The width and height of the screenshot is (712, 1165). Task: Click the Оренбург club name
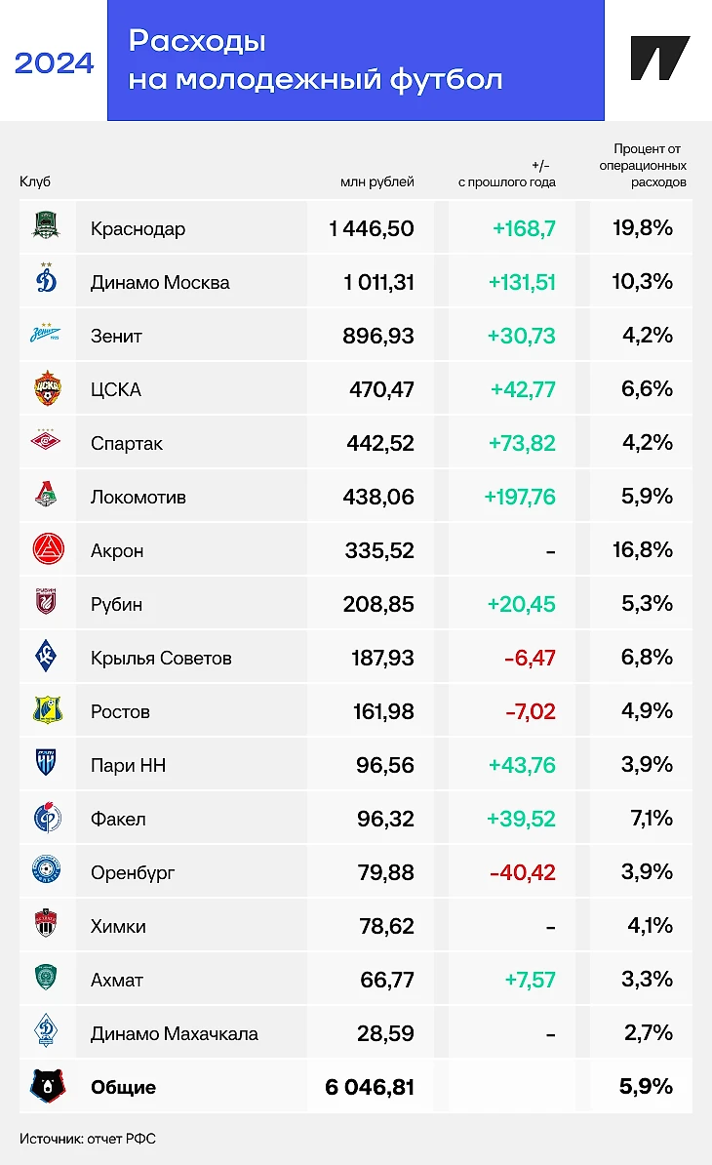[x=133, y=873]
